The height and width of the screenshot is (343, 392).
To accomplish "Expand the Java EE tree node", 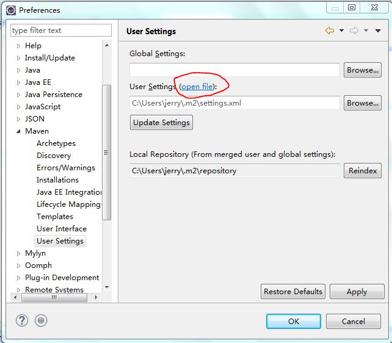I will (18, 82).
